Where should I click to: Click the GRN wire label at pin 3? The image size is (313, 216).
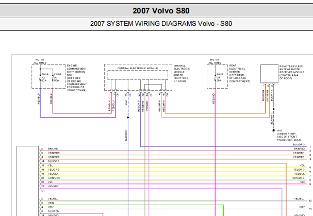pyautogui.click(x=51, y=203)
